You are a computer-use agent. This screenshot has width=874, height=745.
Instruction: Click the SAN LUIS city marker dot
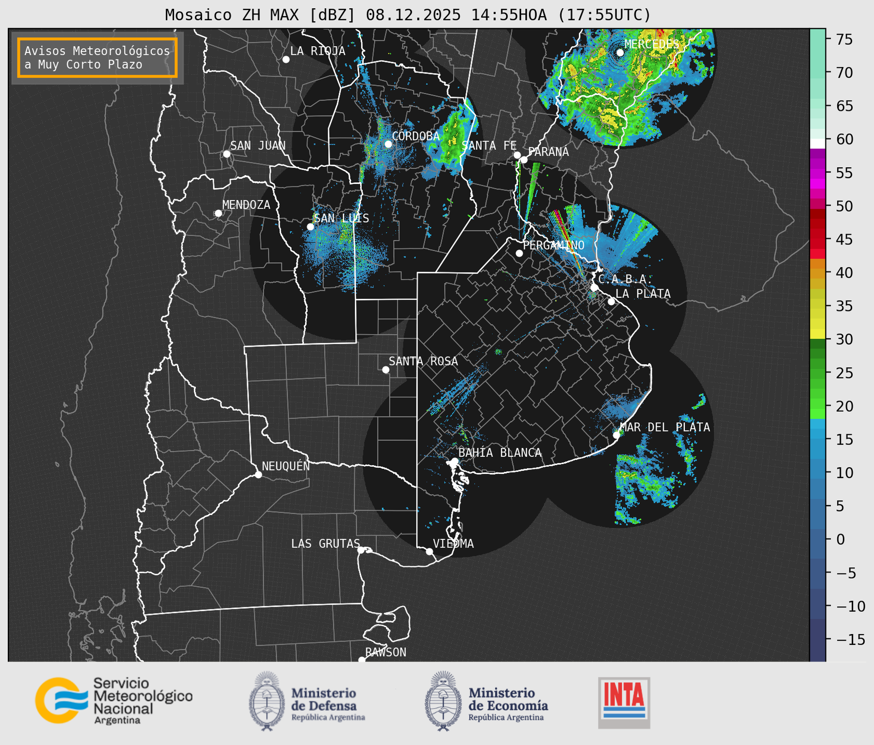[310, 226]
